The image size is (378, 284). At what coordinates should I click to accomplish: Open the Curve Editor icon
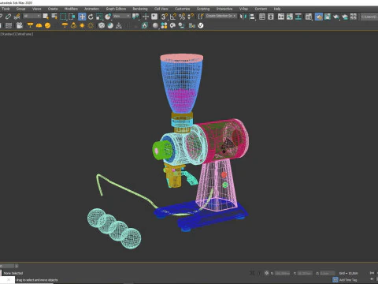tap(290, 17)
